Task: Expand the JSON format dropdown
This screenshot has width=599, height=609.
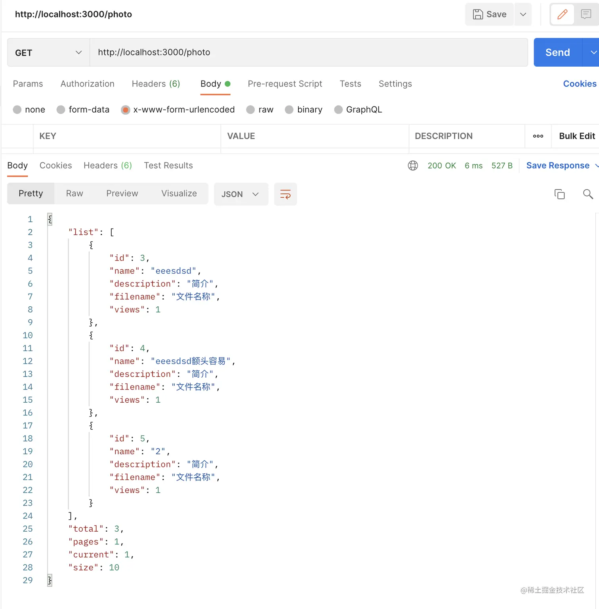Action: [240, 194]
